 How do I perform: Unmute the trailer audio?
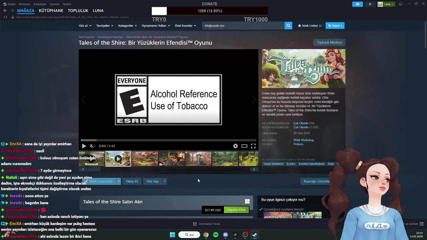92,146
